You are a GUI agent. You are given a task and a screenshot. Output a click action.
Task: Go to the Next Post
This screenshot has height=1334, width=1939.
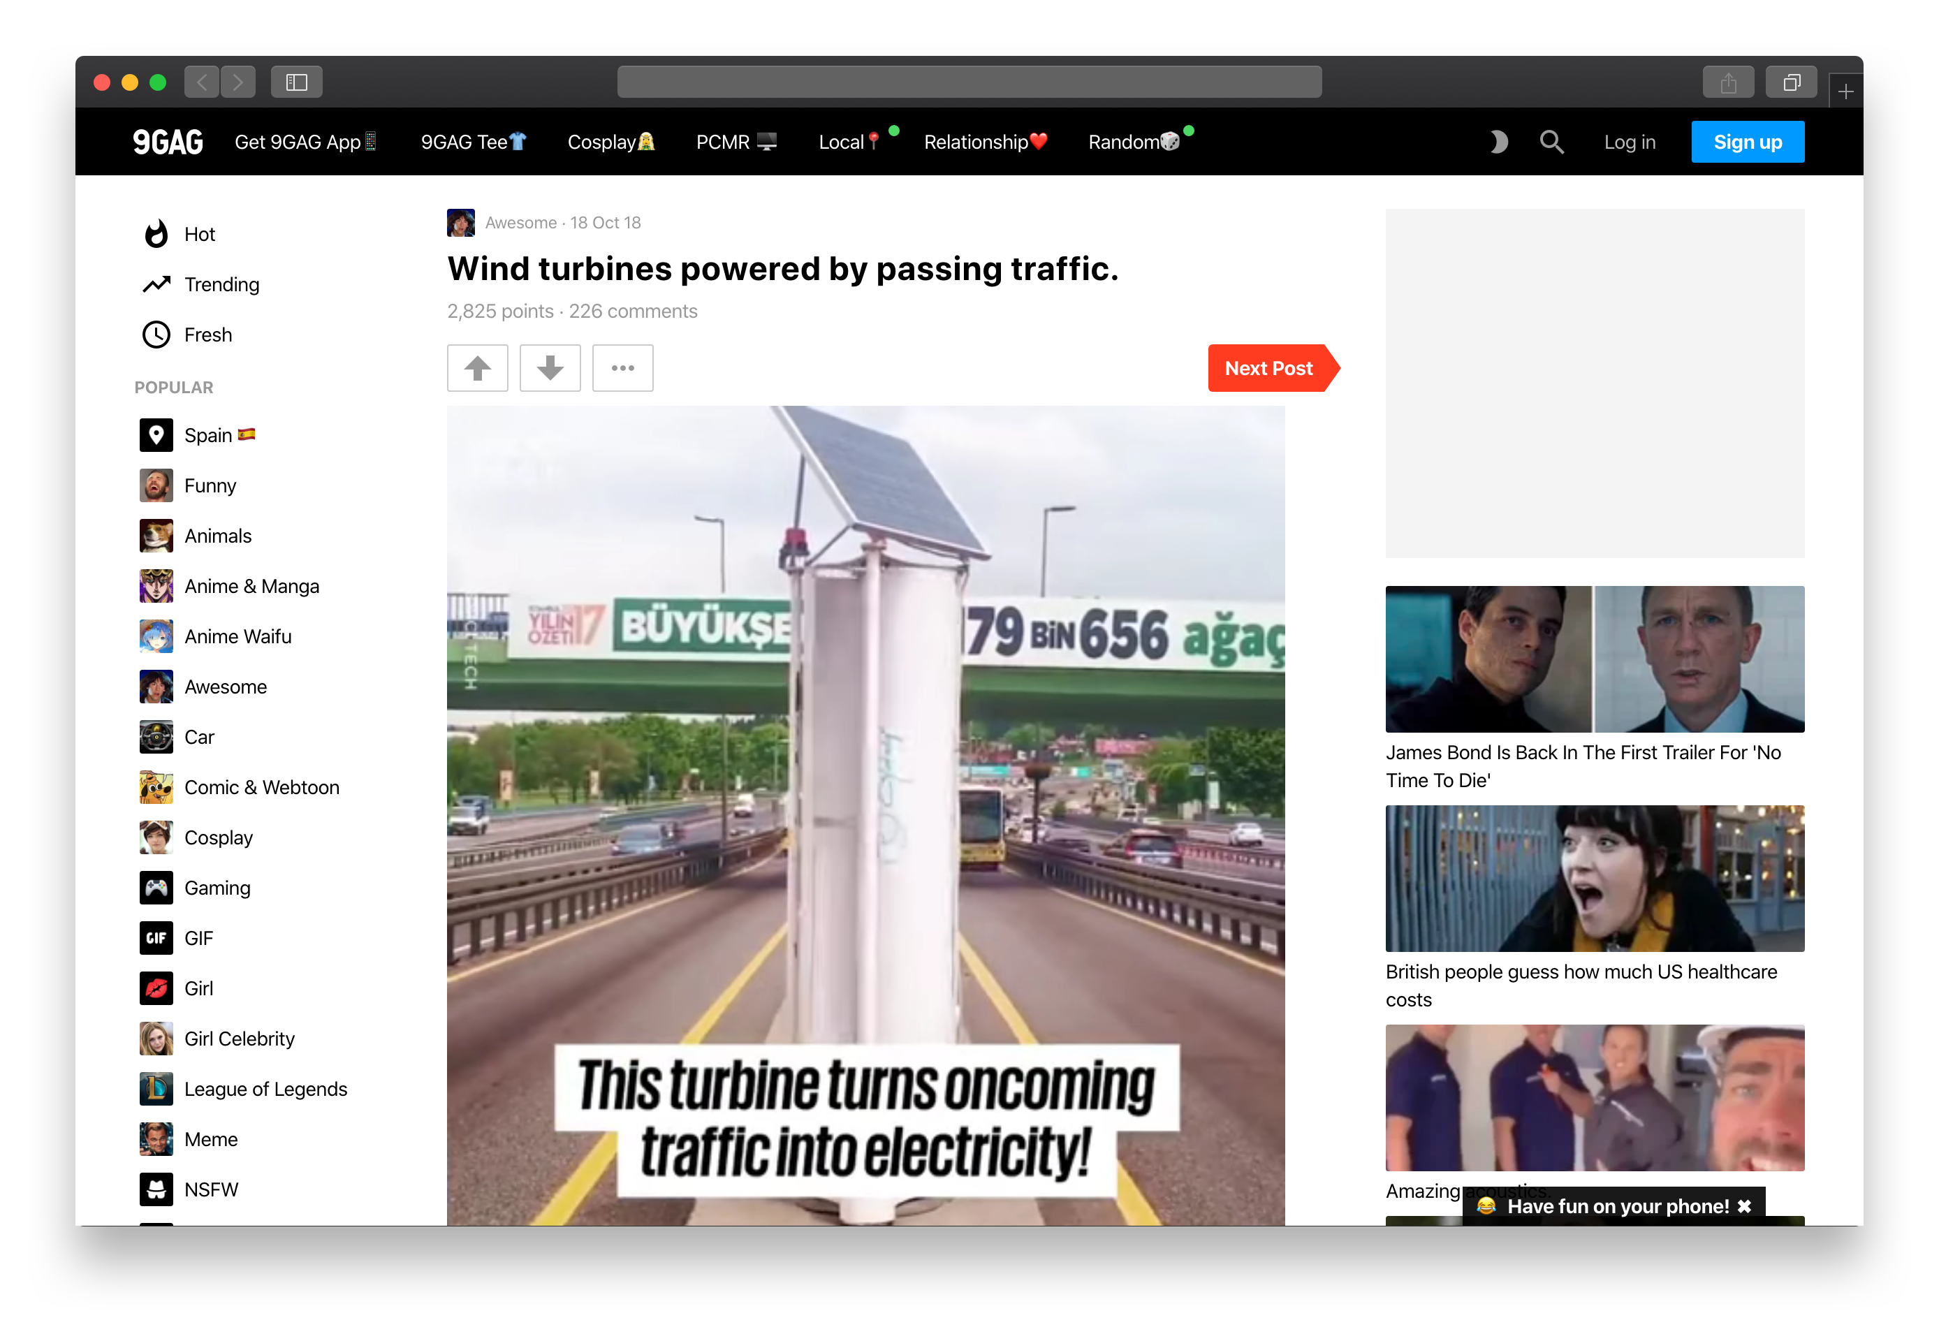click(x=1274, y=368)
